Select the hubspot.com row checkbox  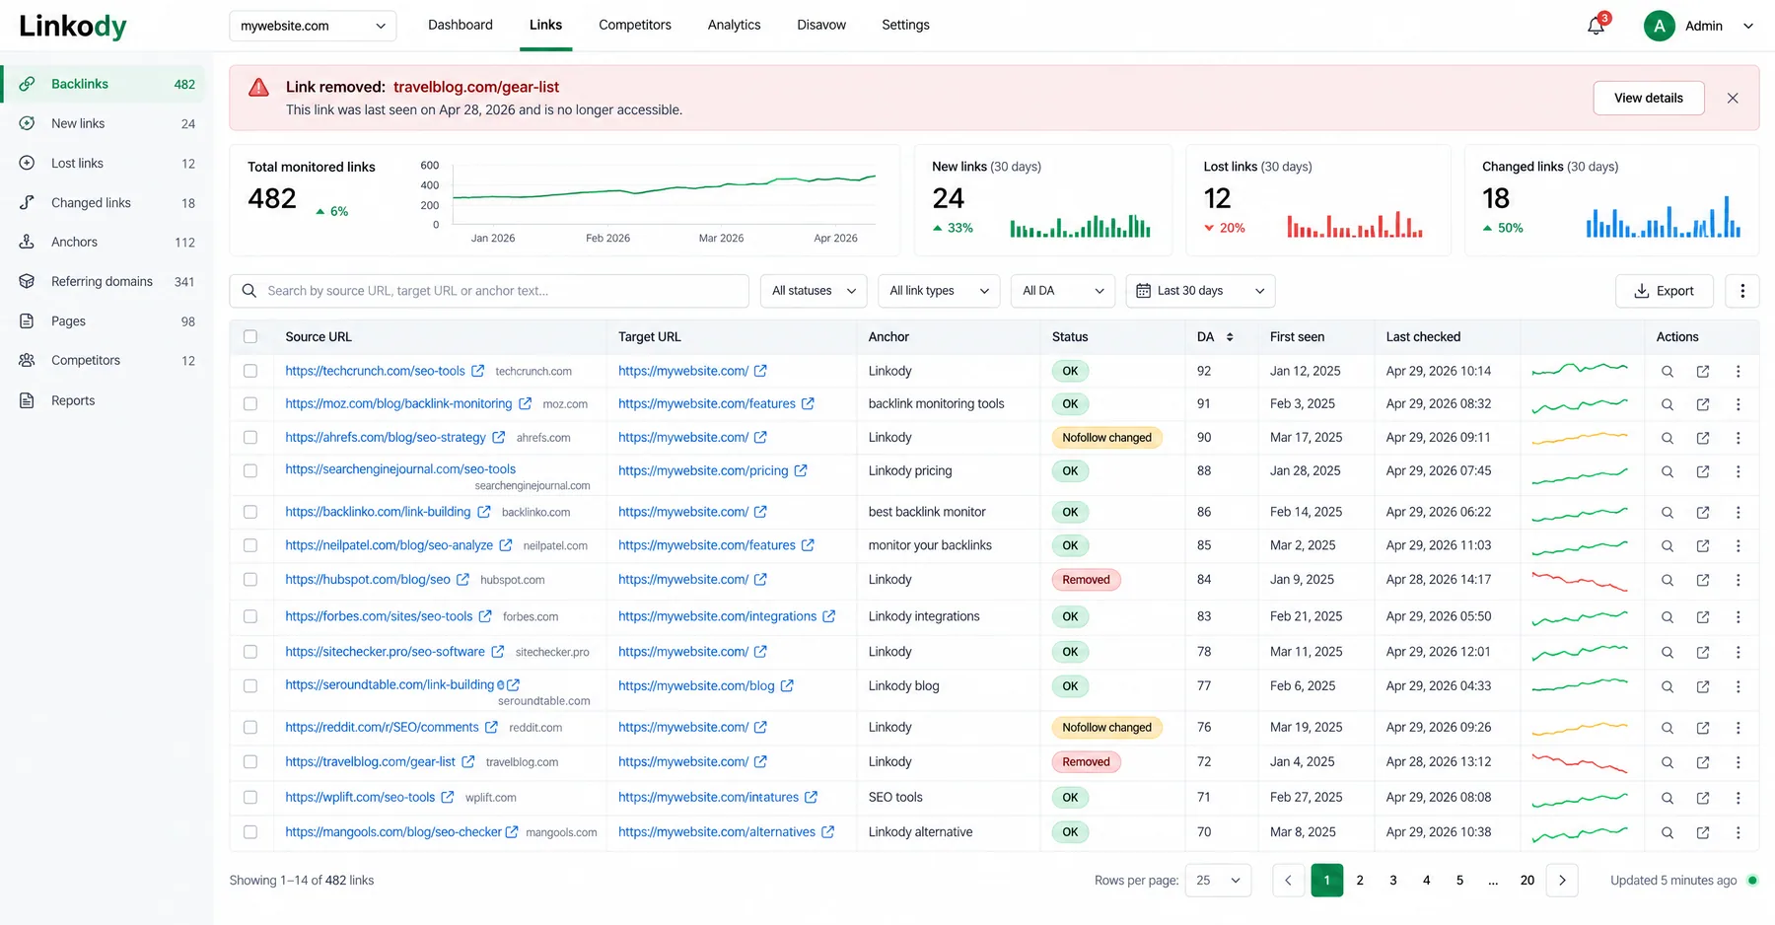(x=250, y=580)
